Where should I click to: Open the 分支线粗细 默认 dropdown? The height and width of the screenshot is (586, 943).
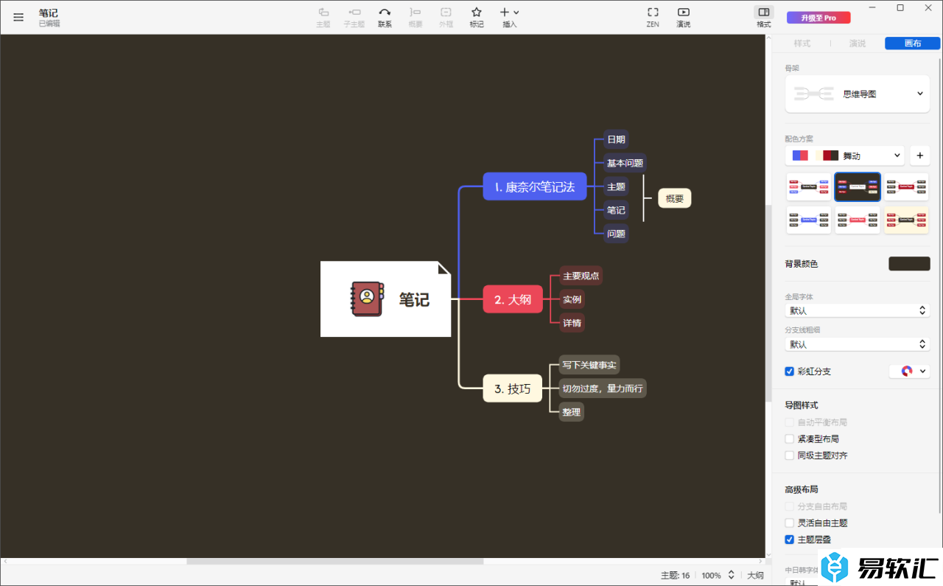tap(858, 344)
